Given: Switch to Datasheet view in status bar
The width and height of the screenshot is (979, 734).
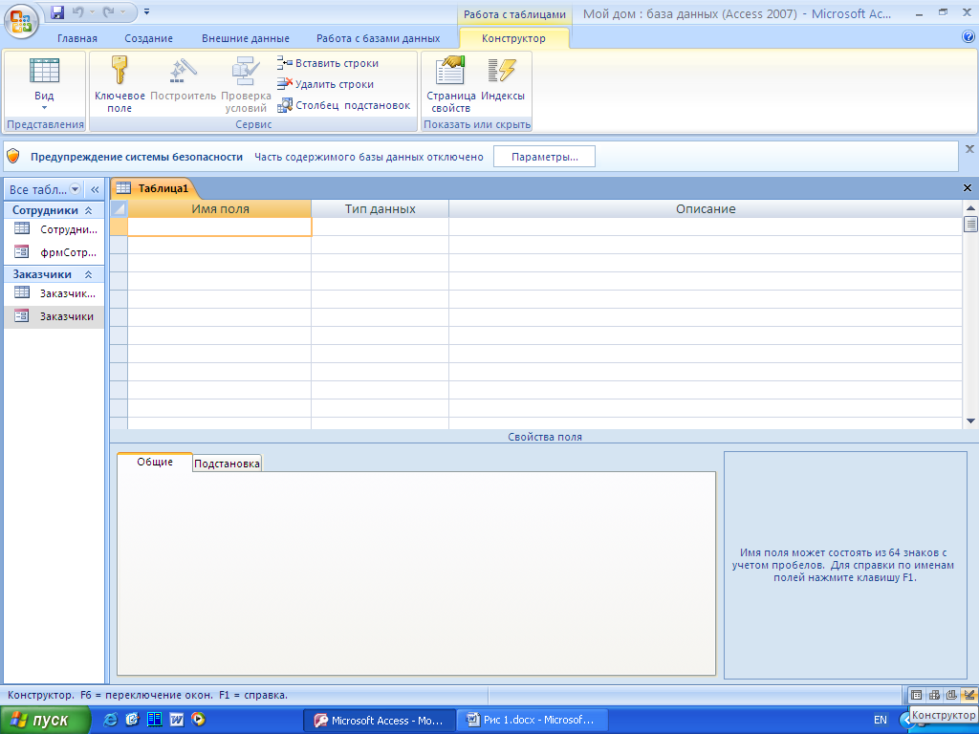Looking at the screenshot, I should click(x=916, y=695).
